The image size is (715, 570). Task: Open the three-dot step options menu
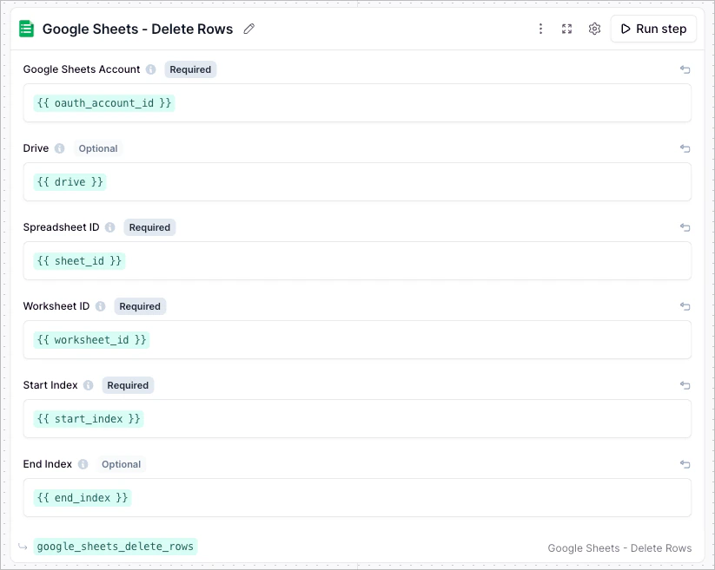pos(540,29)
